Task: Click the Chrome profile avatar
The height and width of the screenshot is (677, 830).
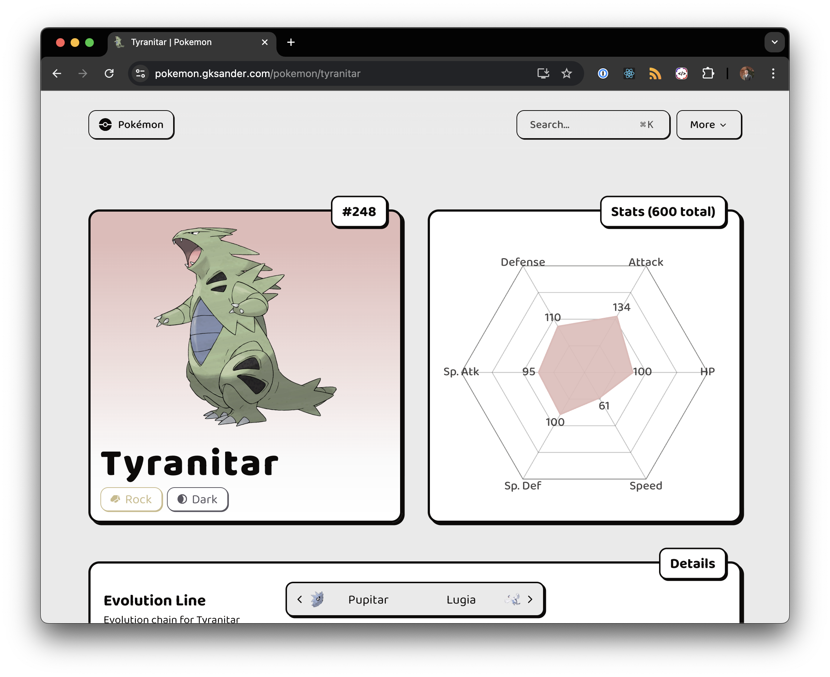Action: pos(747,73)
